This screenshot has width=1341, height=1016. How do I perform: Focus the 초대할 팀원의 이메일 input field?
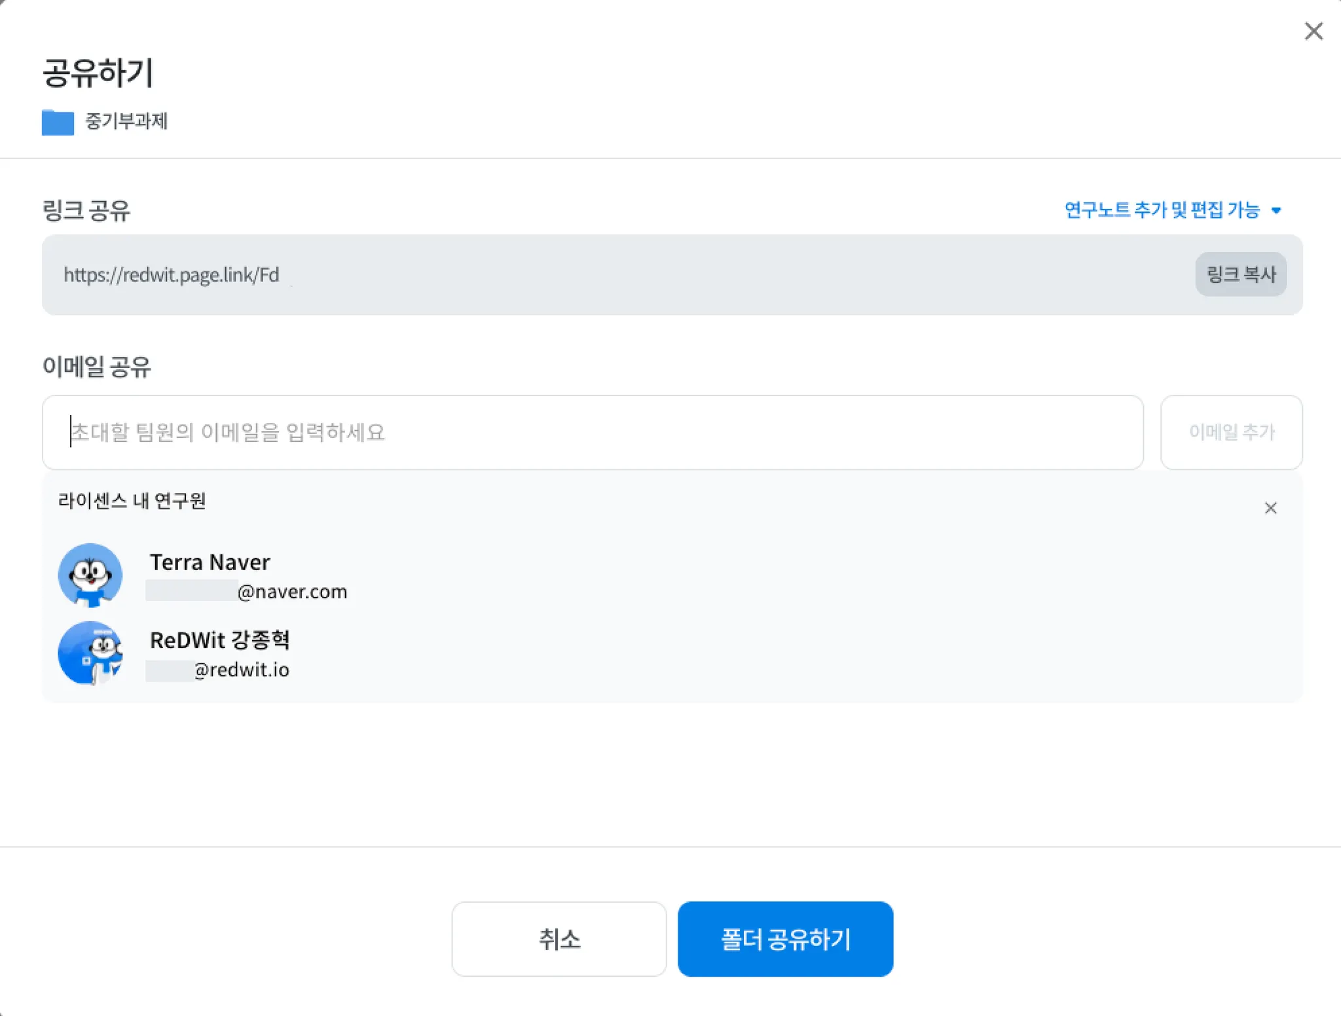[592, 432]
